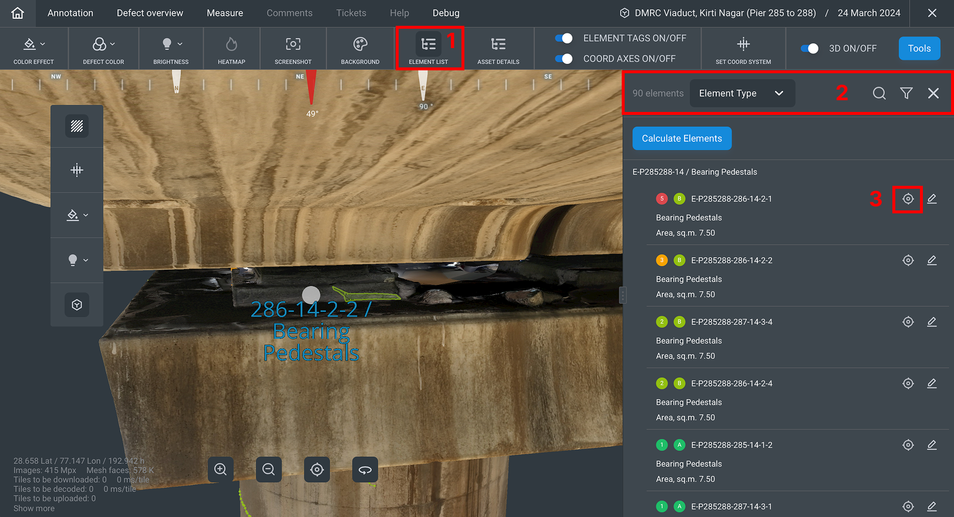
Task: Edit element E-P285288-286-14-2-2
Action: 932,260
